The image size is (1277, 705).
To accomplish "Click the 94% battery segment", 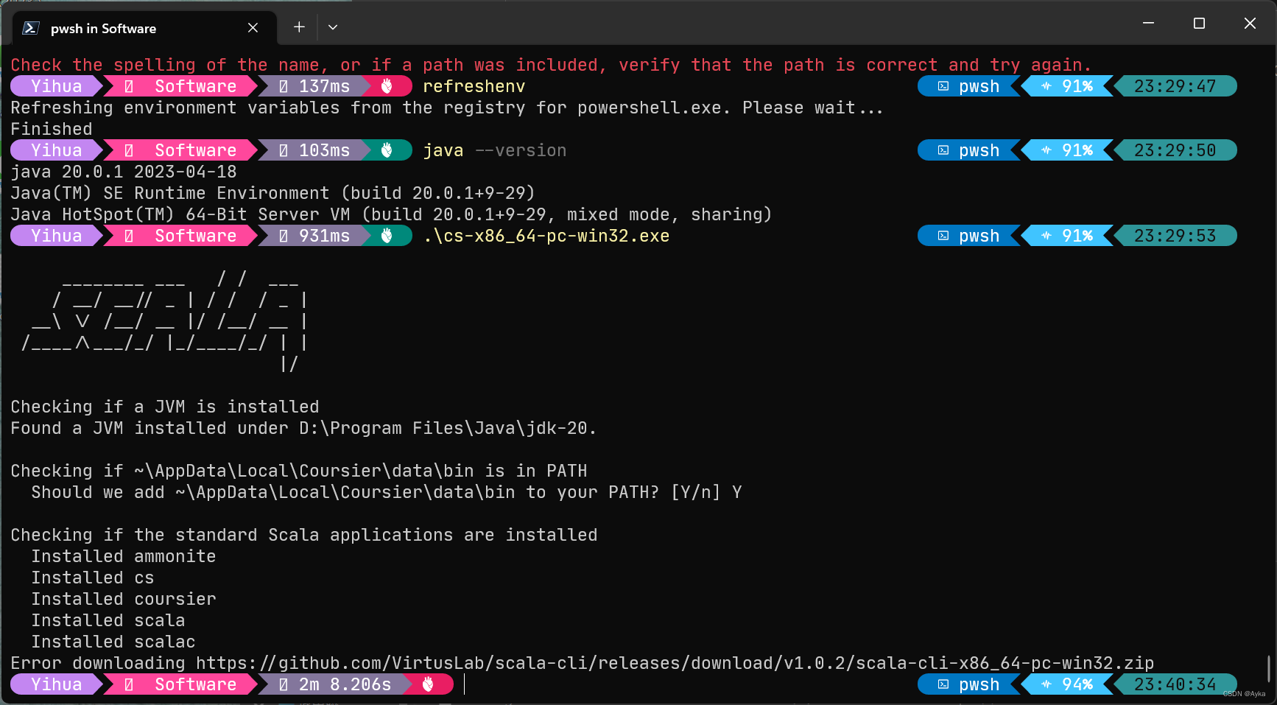I will (x=1068, y=684).
